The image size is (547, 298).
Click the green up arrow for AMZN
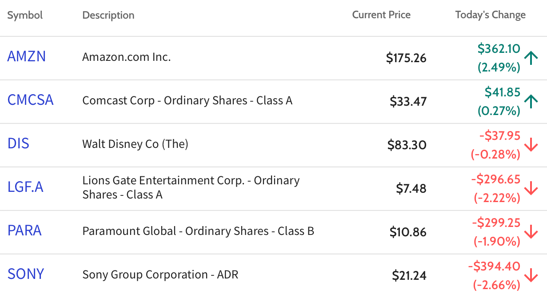click(531, 58)
